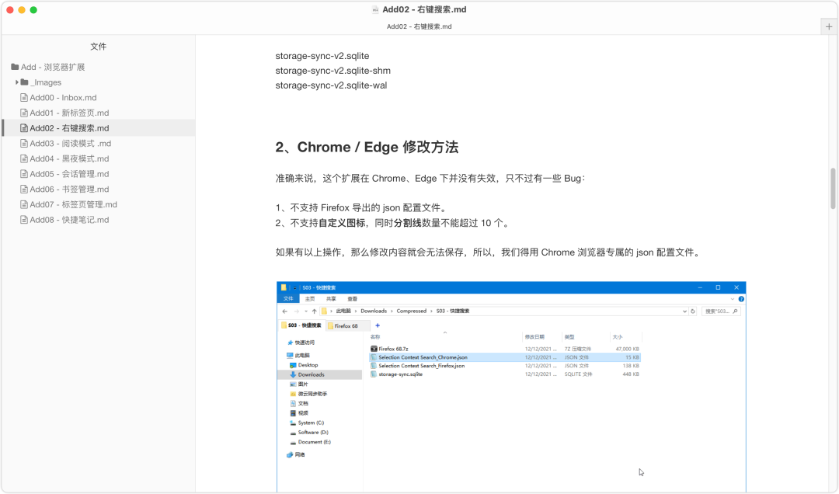Click the heading 2、Chrome / Edge 修改方法
The height and width of the screenshot is (494, 839).
pyautogui.click(x=367, y=147)
